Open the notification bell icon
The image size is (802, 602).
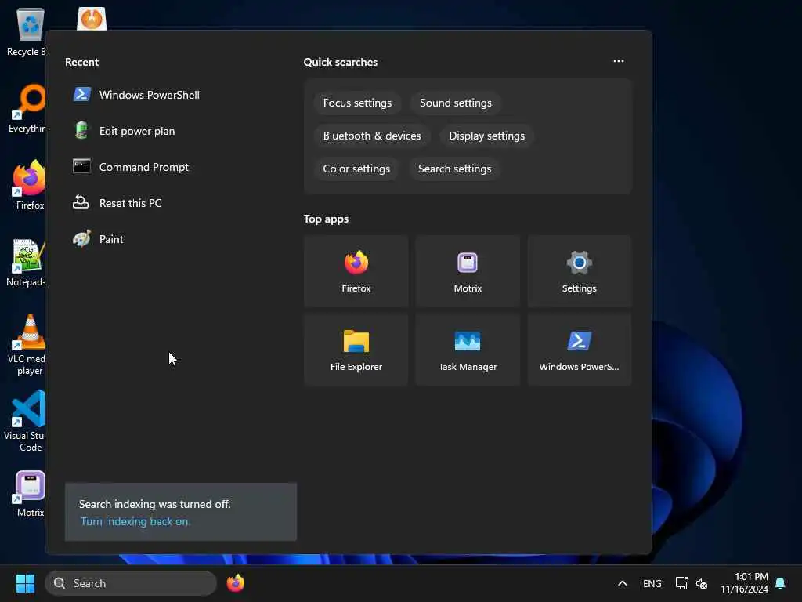tap(781, 583)
